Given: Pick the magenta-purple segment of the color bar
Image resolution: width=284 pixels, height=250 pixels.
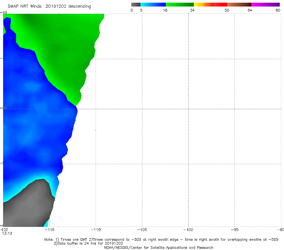Looking at the screenshot, I should click(266, 5).
